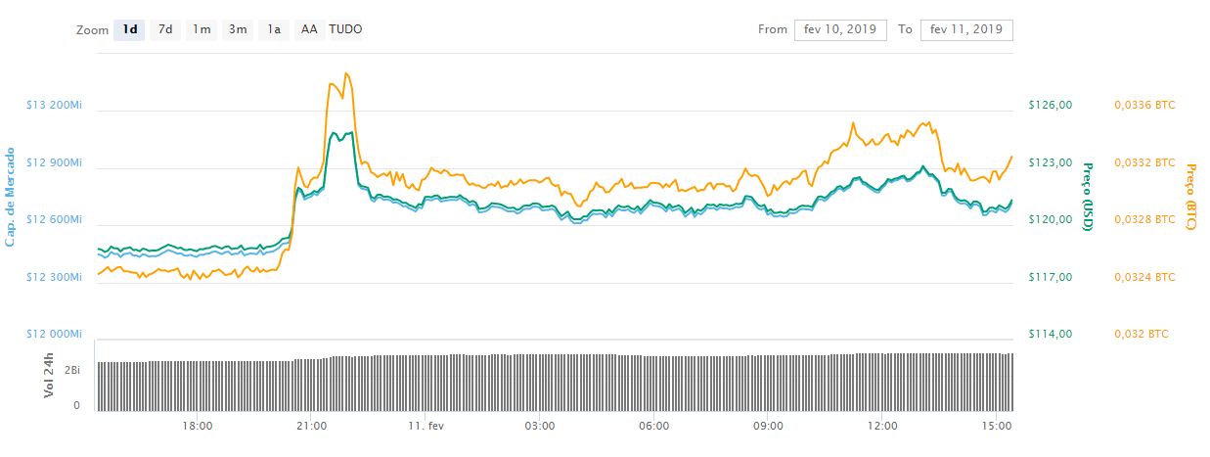Click the $12 000Mi axis label
Viewport: 1210px width, 457px height.
[x=55, y=335]
